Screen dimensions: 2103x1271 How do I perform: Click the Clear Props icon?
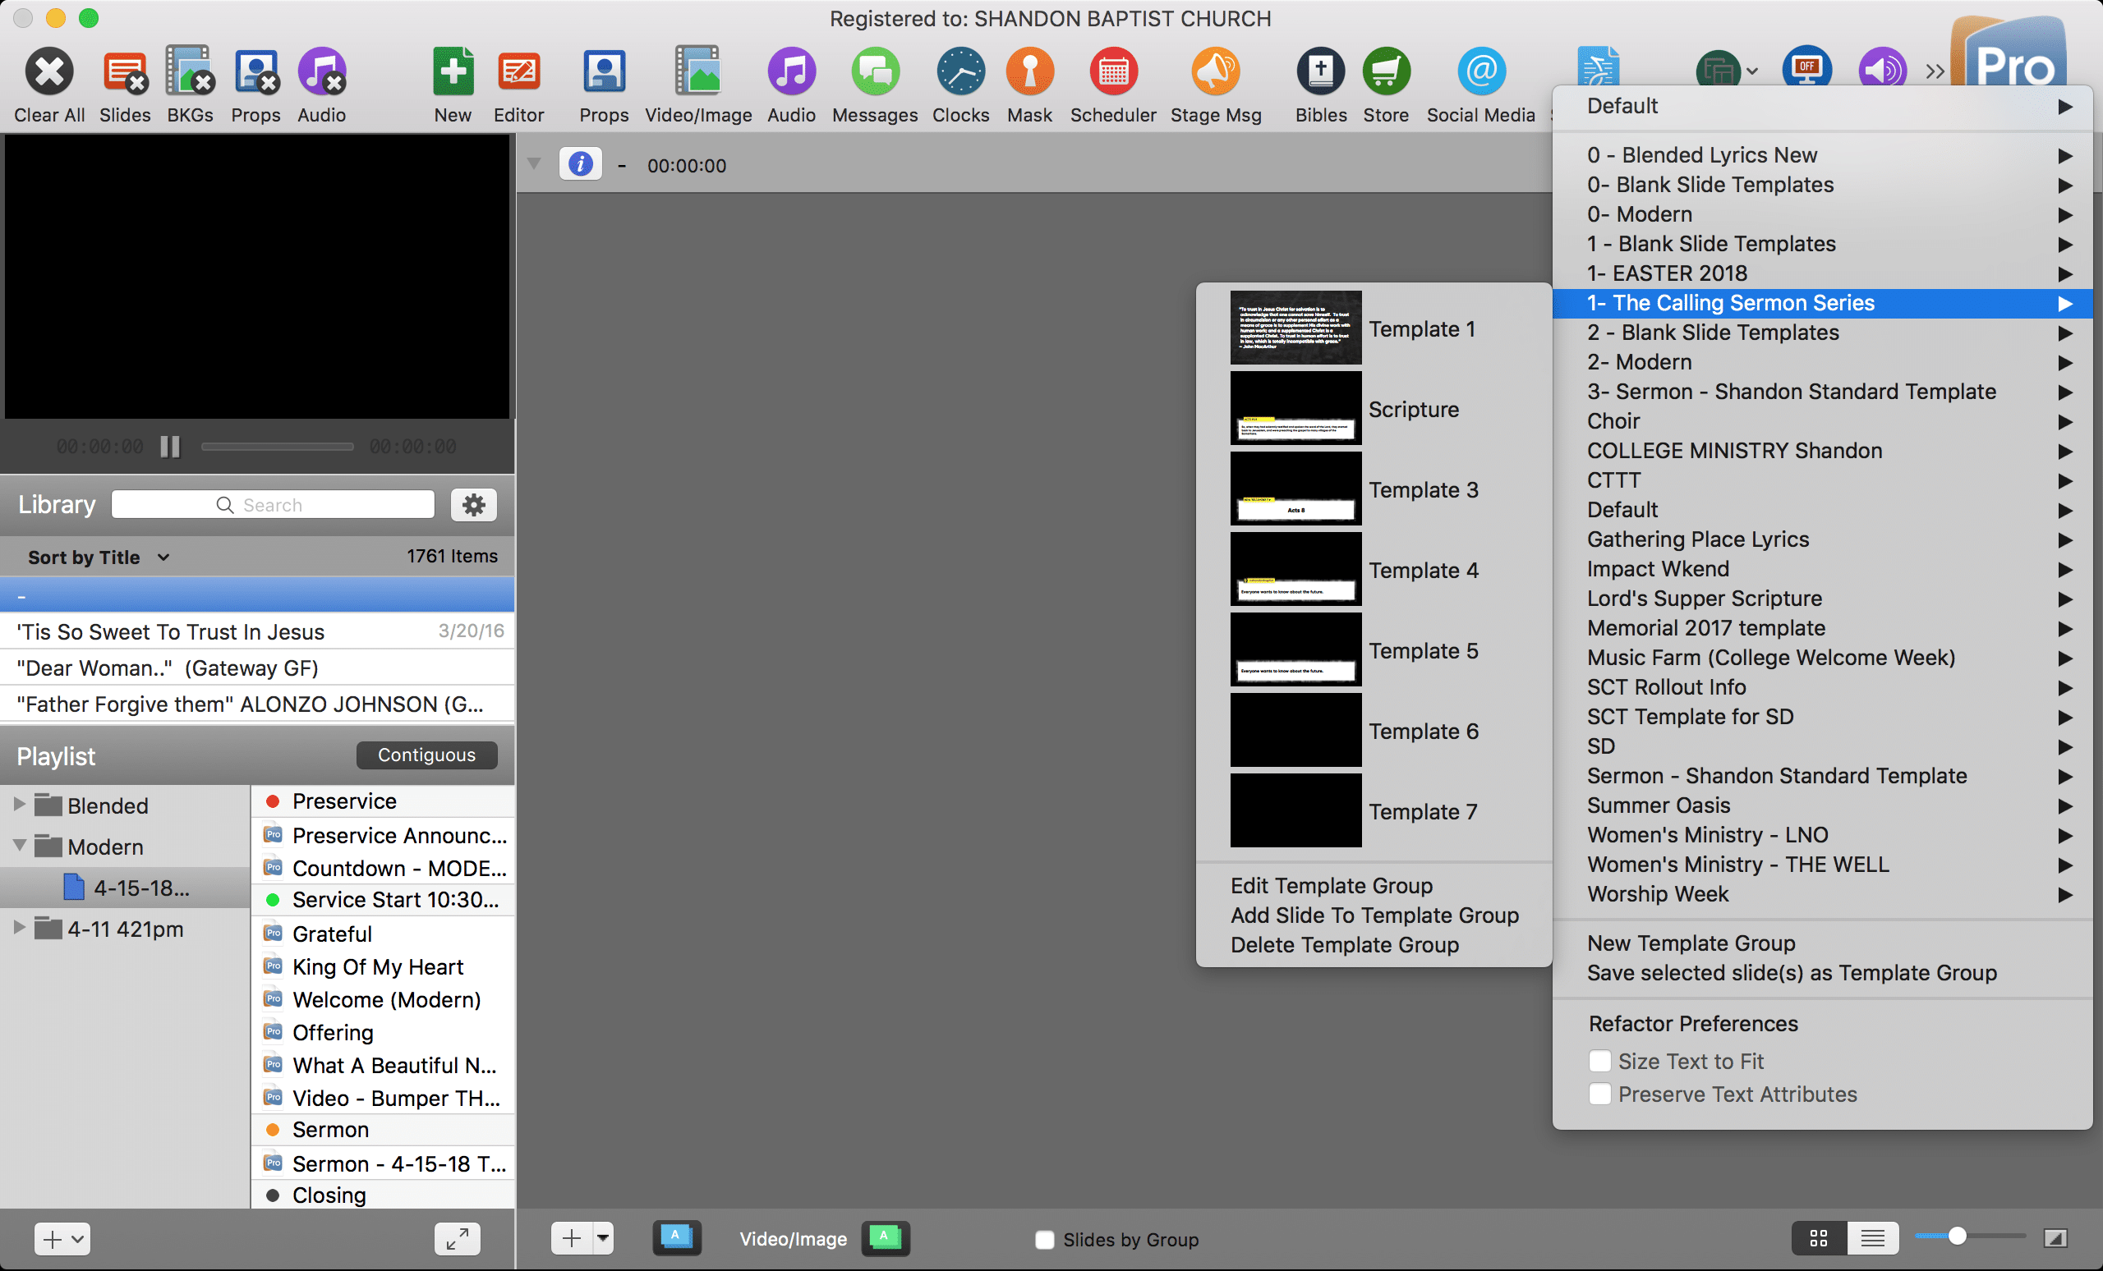tap(256, 71)
